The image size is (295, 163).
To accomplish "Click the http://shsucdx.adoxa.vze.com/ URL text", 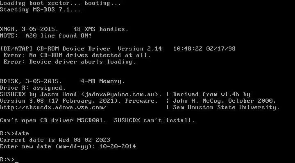I will point(53,108).
